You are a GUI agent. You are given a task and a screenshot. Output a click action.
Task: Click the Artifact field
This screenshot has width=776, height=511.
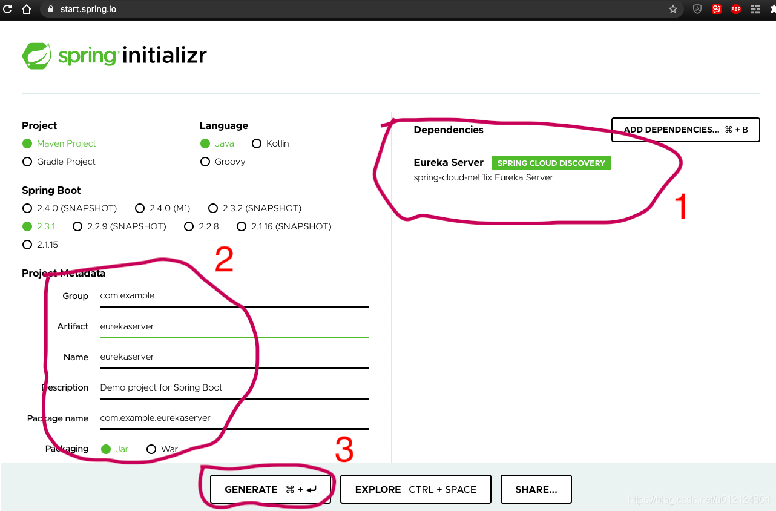point(234,326)
